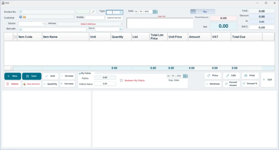The image size is (279, 150).
Task: Click the Net total 0.00 display
Action: tap(223, 26)
